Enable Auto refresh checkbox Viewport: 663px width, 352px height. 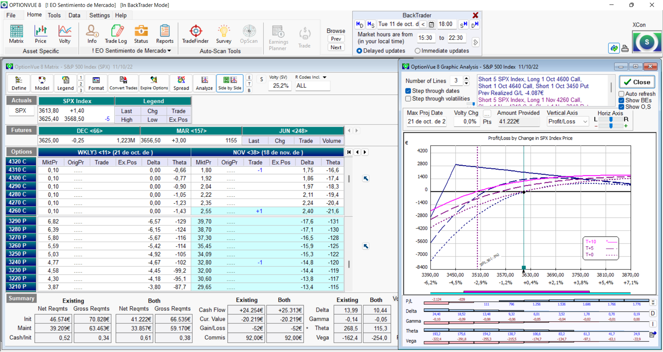coord(622,94)
